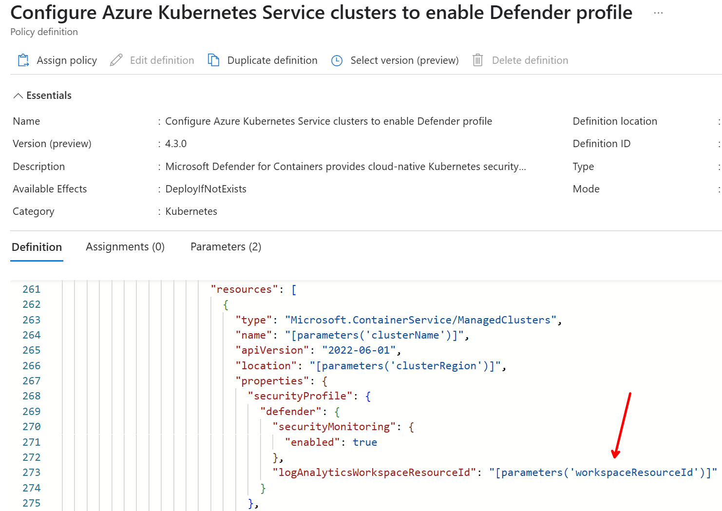The height and width of the screenshot is (511, 722).
Task: Click the truncated Description value text
Action: tap(345, 167)
